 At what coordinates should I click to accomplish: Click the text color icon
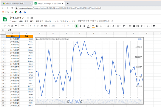point(88,26)
